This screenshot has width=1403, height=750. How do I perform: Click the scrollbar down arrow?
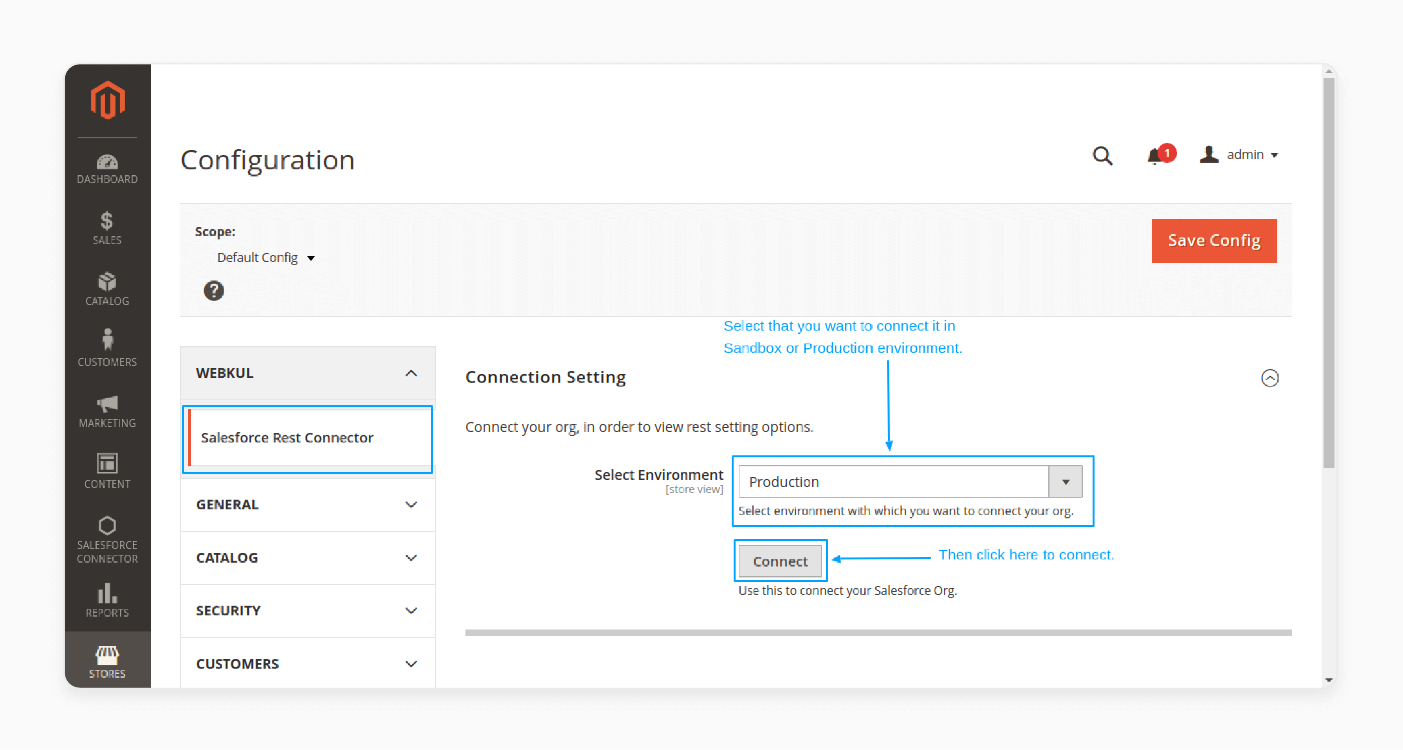[1329, 680]
